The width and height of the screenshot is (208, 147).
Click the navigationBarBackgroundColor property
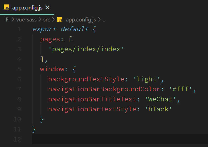tap(104, 89)
